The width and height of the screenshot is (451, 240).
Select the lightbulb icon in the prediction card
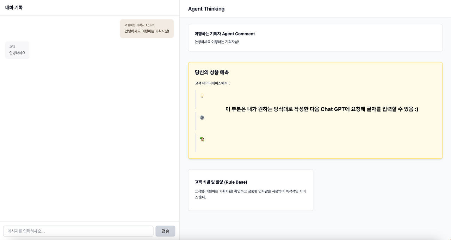point(202,95)
